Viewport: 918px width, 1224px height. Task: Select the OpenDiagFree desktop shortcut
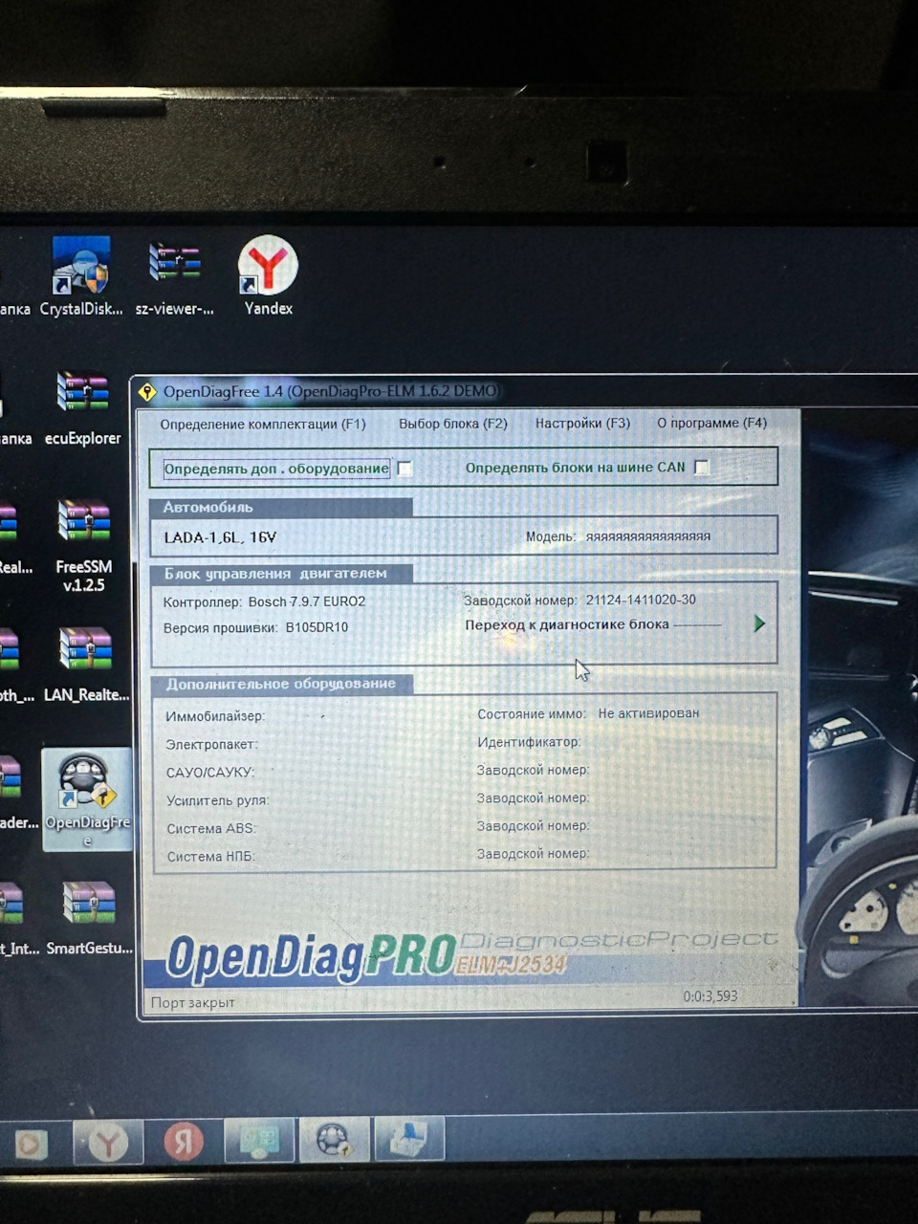click(87, 799)
